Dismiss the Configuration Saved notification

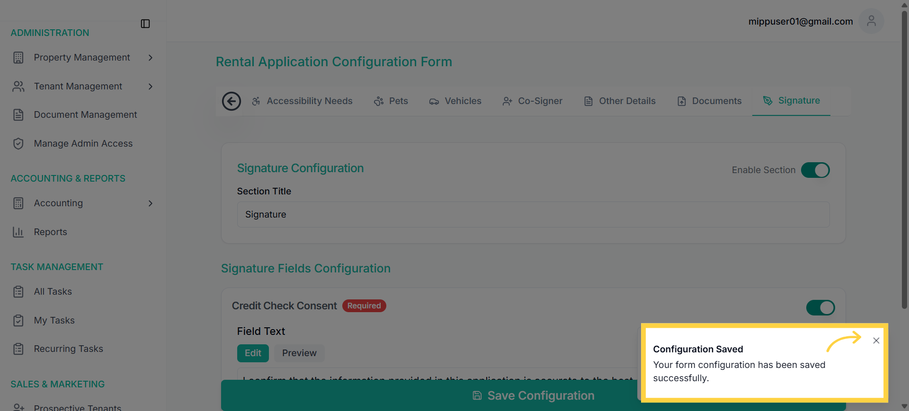[x=876, y=341]
